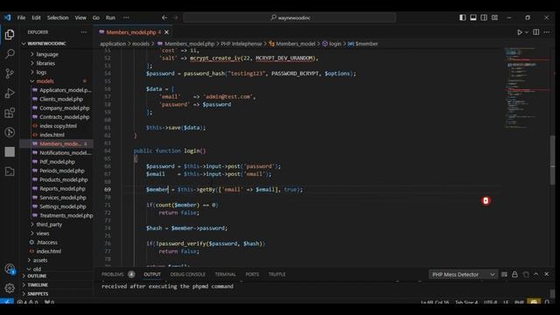This screenshot has width=560, height=315.
Task: Click the waynewoodinc command center search box
Action: tap(290, 17)
